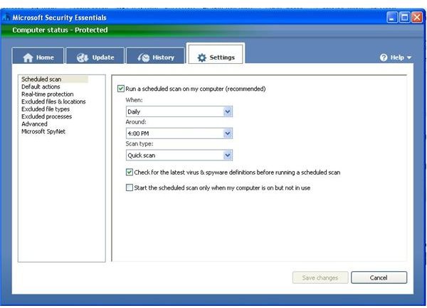This screenshot has height=308, width=427.
Task: Open the Help menu
Action: click(x=396, y=57)
